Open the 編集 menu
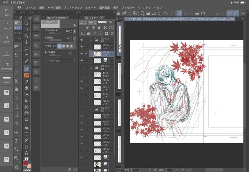Image resolution: width=249 pixels, height=172 pixels. click(42, 8)
